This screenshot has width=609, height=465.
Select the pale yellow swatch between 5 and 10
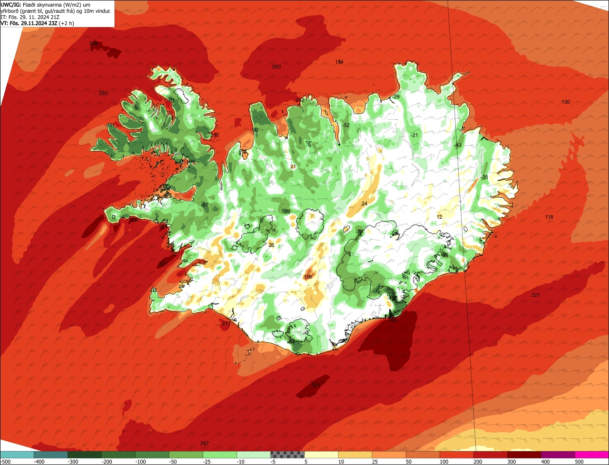(x=321, y=454)
